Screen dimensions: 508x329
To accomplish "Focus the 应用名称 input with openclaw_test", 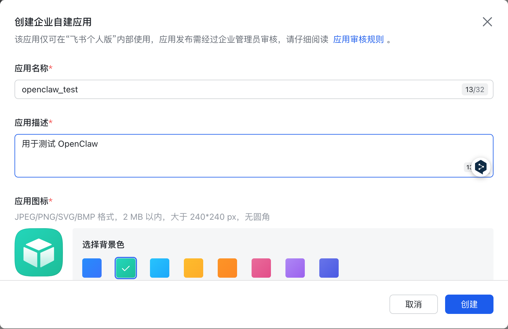I will 236,89.
